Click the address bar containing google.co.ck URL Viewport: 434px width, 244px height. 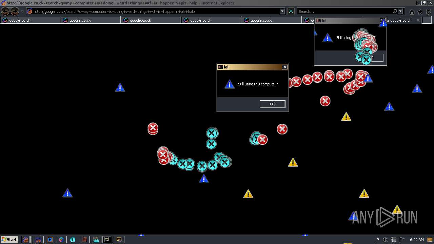(155, 11)
